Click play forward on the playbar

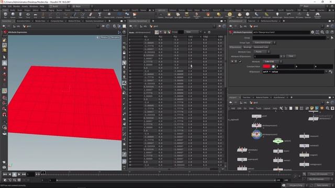19,174
